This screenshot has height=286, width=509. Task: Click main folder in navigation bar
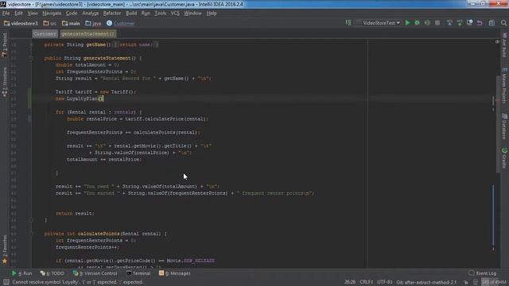71,23
